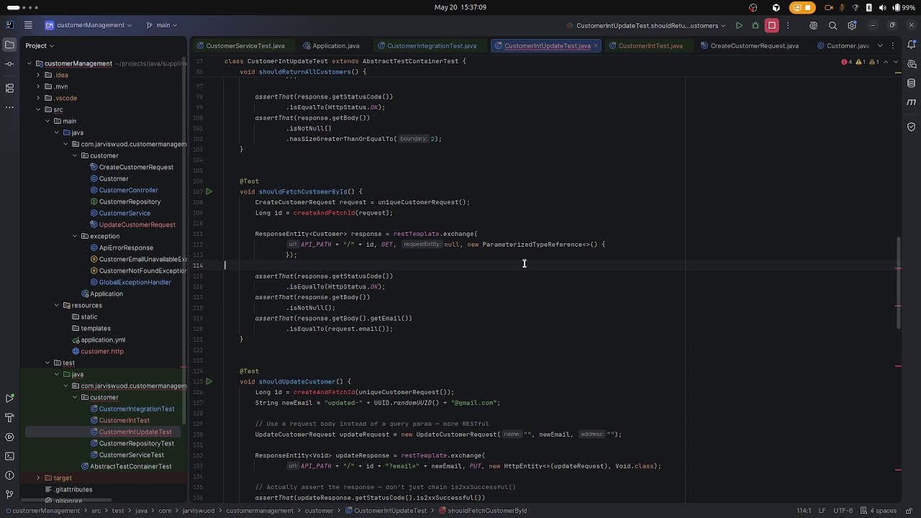Open the Commit tool window
Screen dimensions: 921x518
coord(9,64)
